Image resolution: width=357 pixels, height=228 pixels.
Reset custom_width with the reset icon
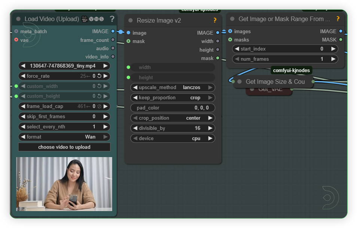tap(99, 86)
